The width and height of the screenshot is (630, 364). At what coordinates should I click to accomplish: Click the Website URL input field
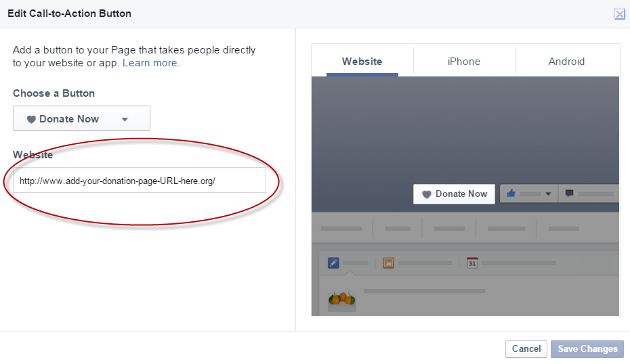(x=140, y=180)
